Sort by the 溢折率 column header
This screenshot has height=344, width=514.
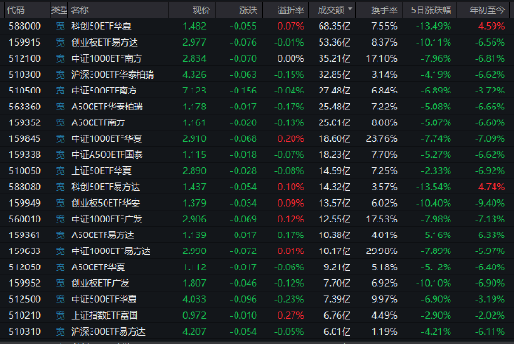tap(291, 10)
